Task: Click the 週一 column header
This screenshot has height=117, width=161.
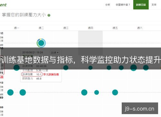Action: 17,28
